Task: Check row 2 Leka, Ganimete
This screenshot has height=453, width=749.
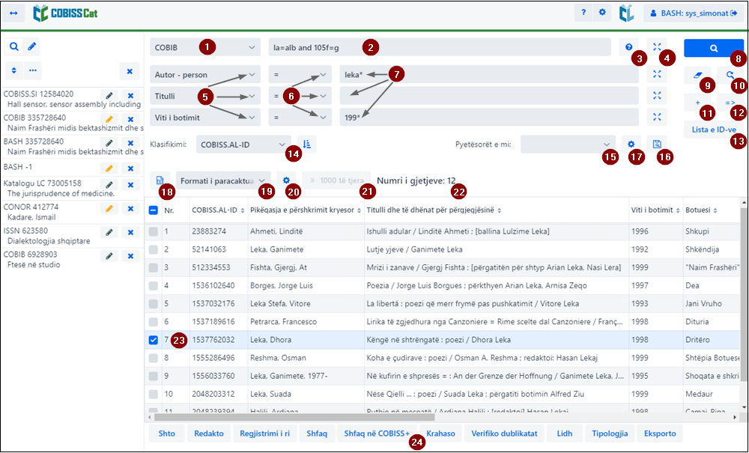Action: (153, 249)
